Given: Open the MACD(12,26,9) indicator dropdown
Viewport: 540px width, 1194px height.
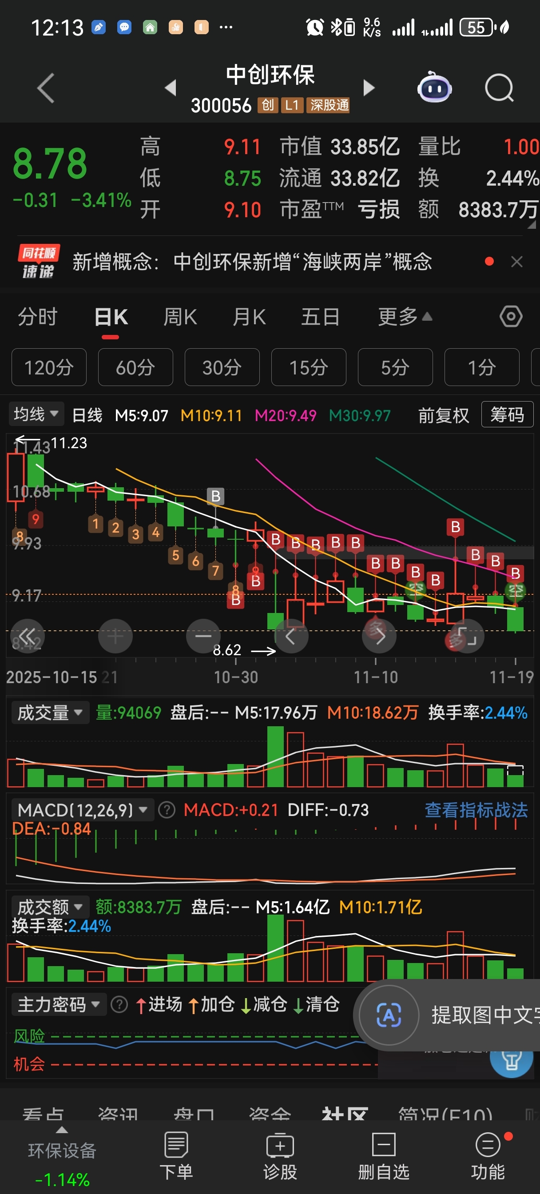Looking at the screenshot, I should tap(82, 810).
